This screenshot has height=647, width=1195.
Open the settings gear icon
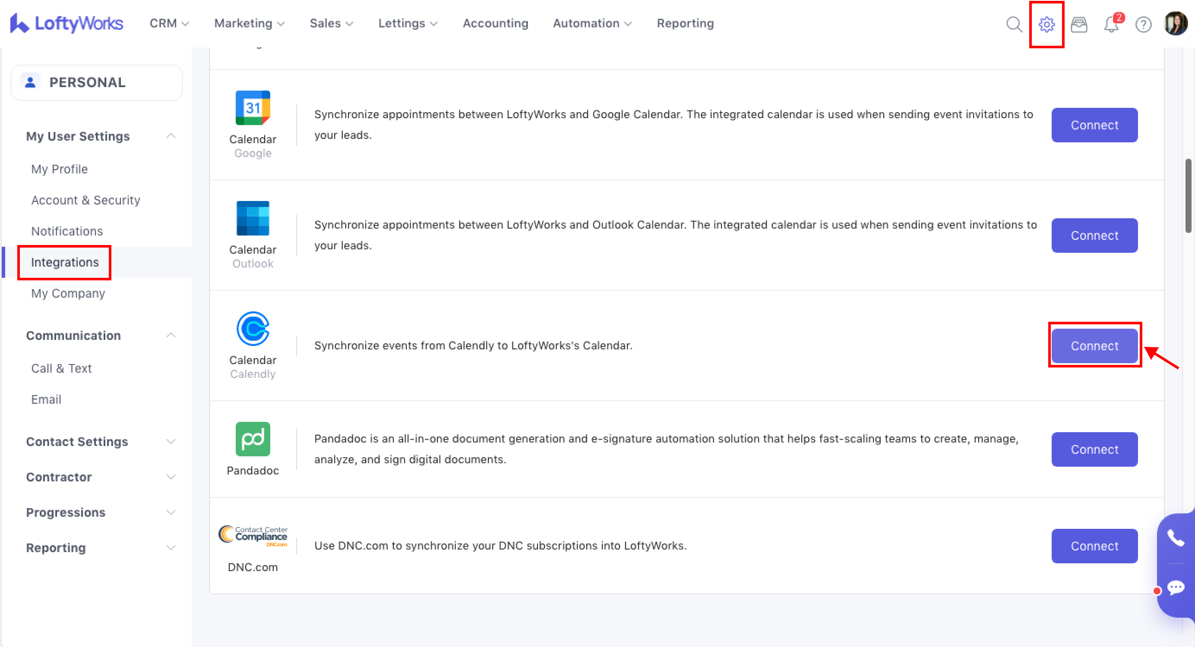pyautogui.click(x=1046, y=24)
